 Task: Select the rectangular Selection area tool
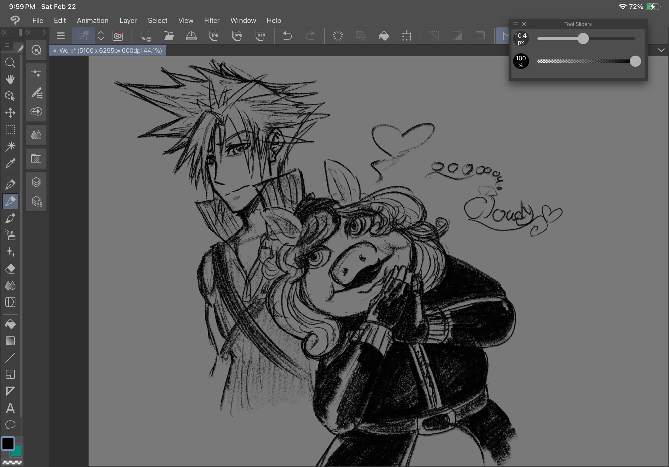(x=10, y=129)
